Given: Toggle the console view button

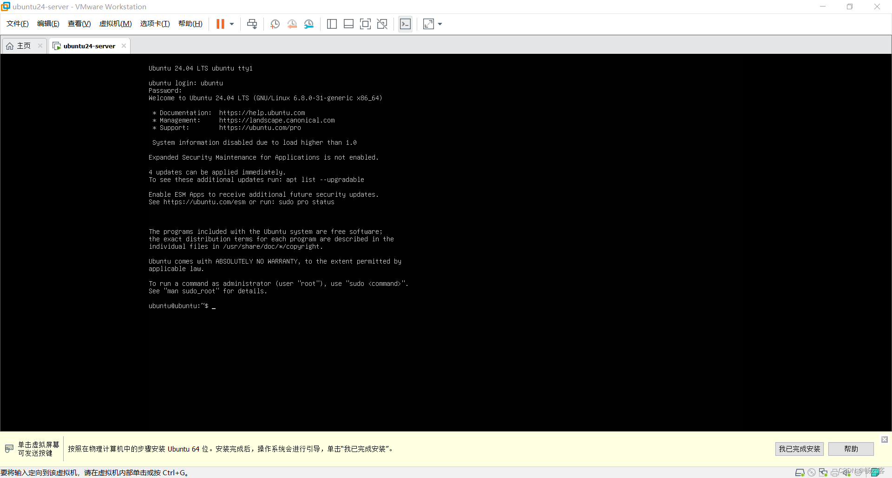Looking at the screenshot, I should pyautogui.click(x=405, y=24).
